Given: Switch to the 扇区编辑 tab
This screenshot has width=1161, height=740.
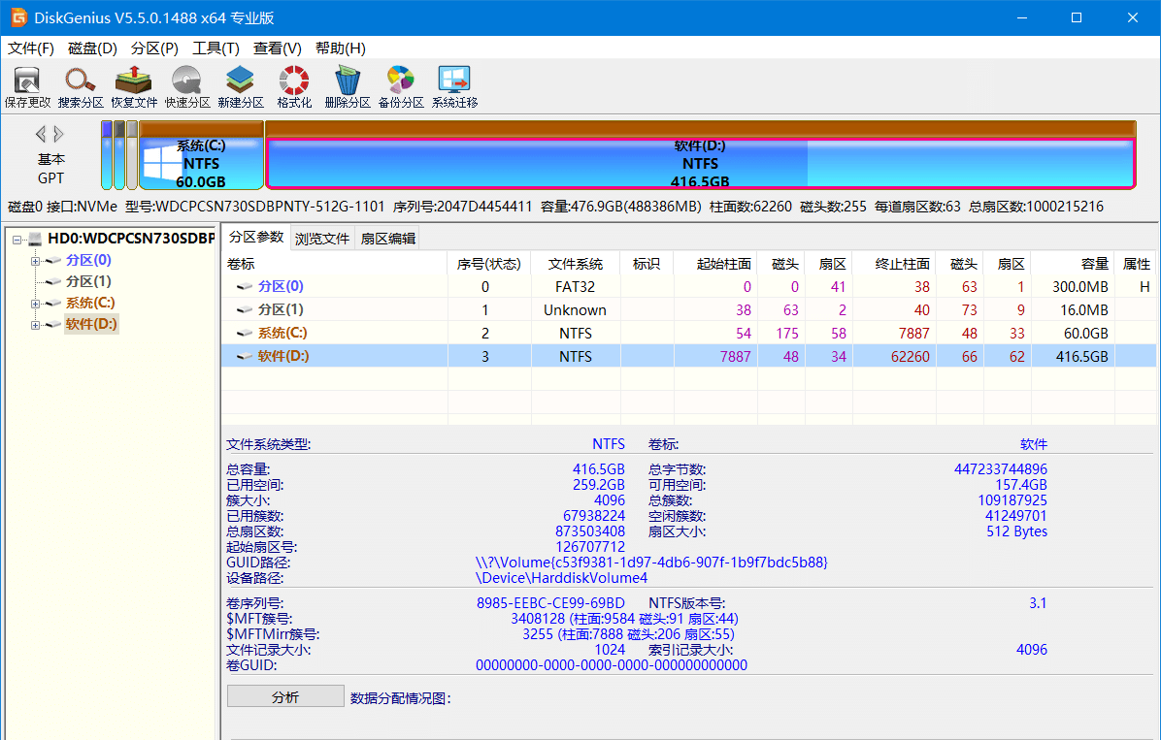Looking at the screenshot, I should [x=387, y=238].
